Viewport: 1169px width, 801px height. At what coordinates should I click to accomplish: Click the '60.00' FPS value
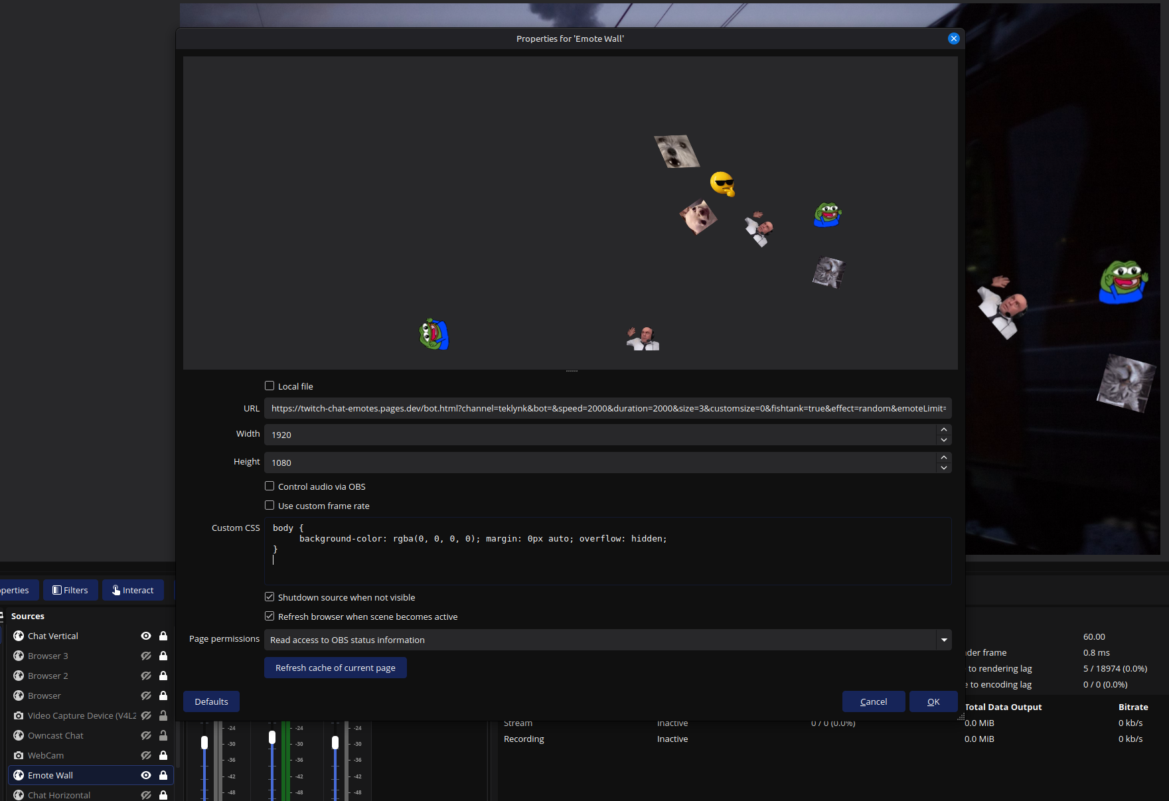1094,636
